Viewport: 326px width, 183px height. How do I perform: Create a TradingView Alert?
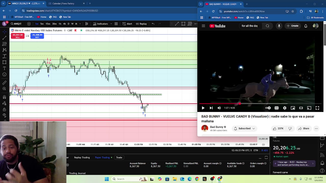(127, 24)
